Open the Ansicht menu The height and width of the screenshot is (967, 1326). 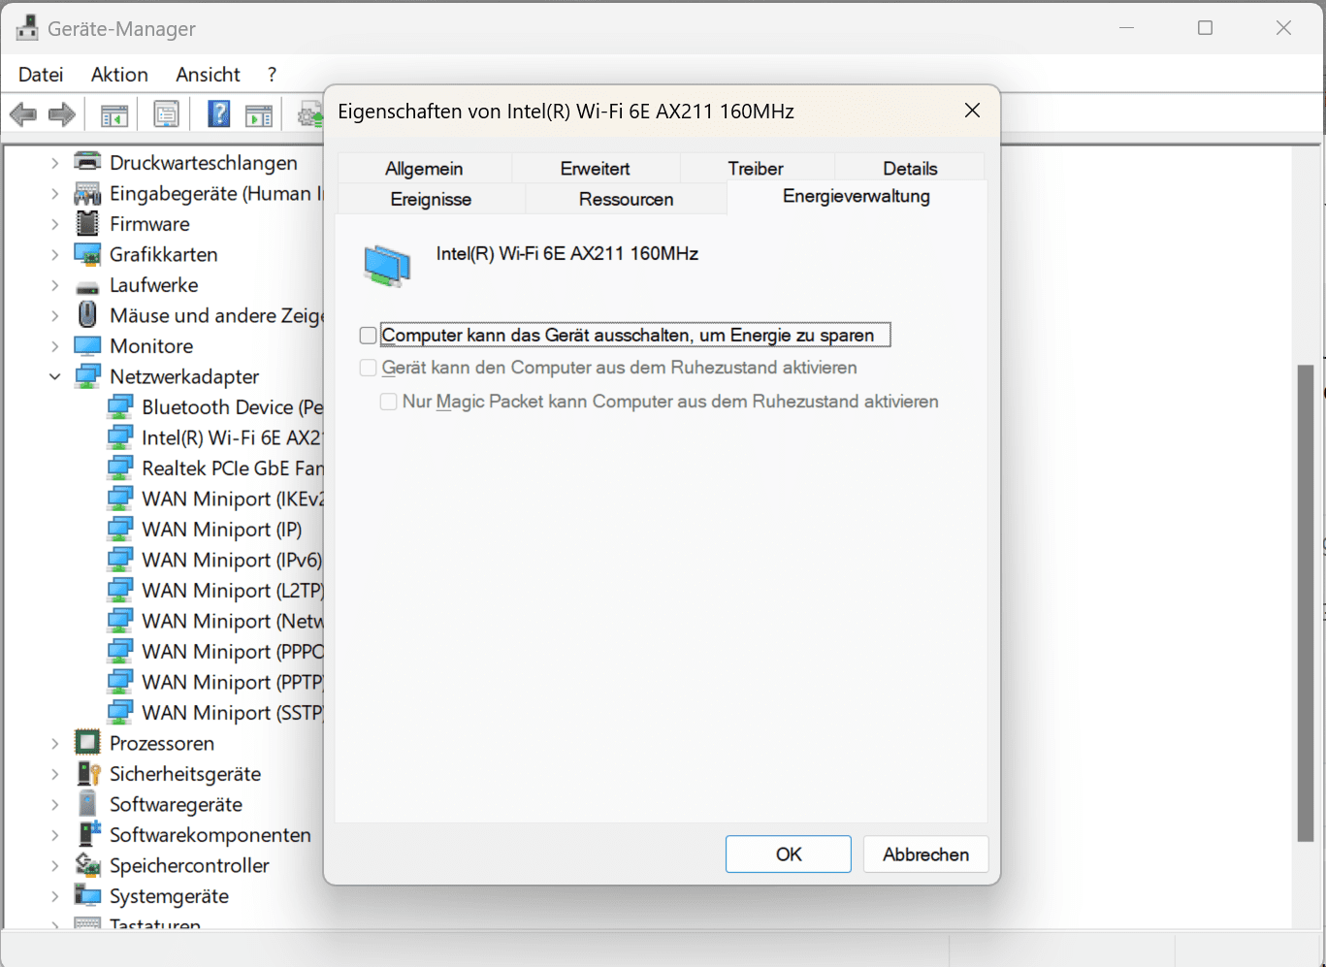[208, 75]
